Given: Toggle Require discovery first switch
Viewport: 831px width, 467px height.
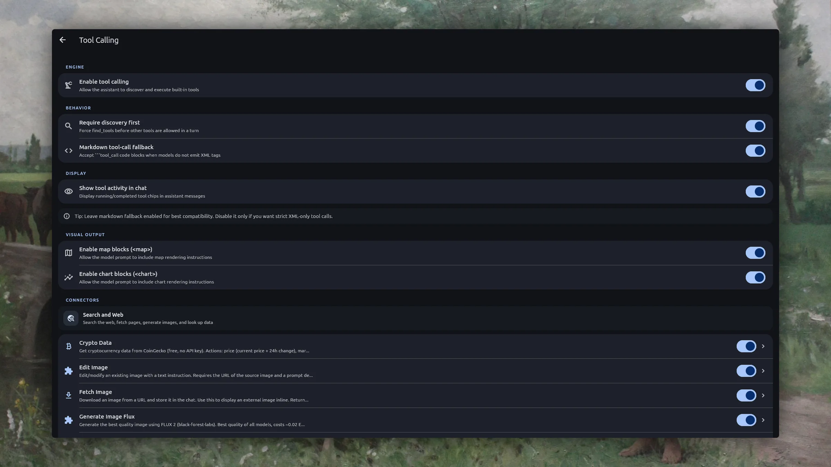Looking at the screenshot, I should pos(756,126).
